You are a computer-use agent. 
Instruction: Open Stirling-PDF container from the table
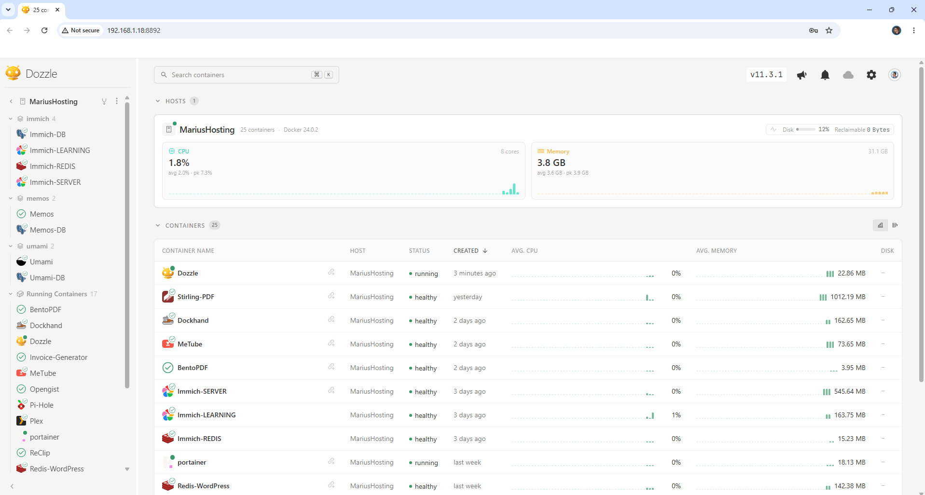196,297
